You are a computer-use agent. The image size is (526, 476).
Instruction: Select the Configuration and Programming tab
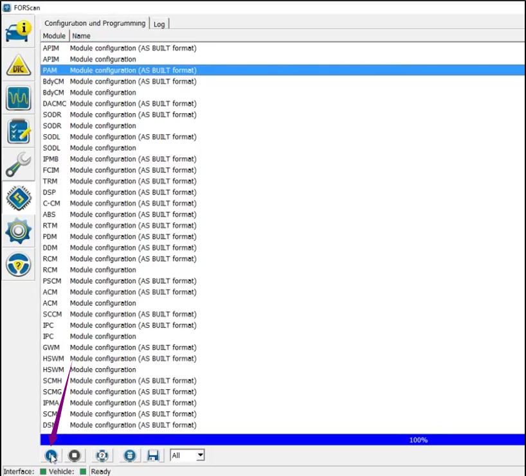point(95,23)
